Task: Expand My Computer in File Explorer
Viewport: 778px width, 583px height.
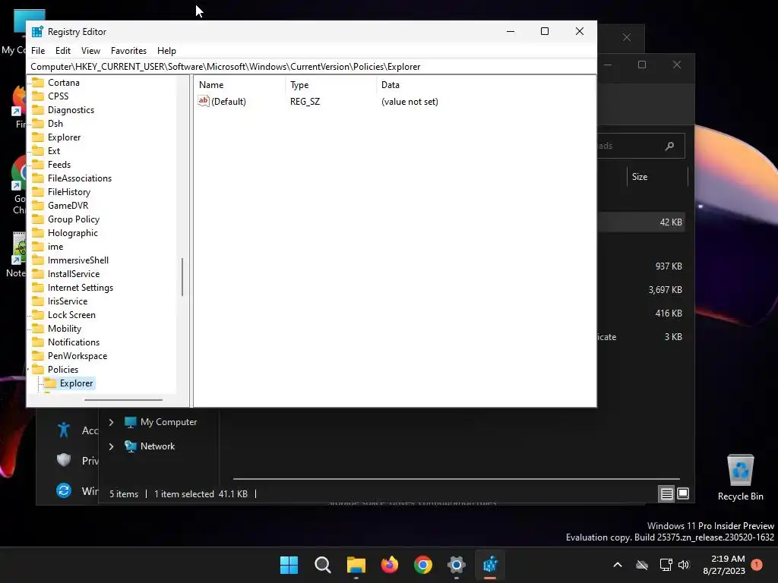Action: tap(111, 422)
